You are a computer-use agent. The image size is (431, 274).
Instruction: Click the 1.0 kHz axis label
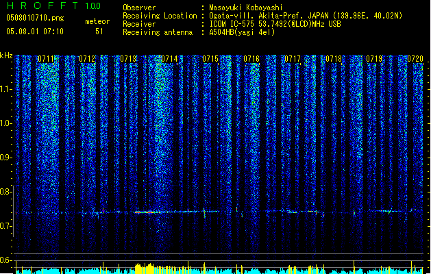(6, 123)
